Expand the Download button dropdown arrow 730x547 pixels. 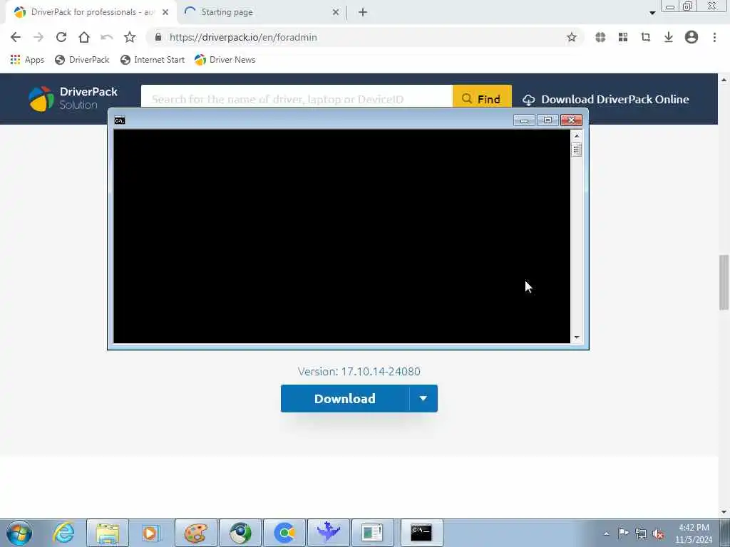pyautogui.click(x=423, y=399)
